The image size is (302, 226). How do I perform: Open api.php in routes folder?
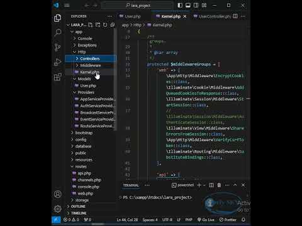tap(84, 173)
